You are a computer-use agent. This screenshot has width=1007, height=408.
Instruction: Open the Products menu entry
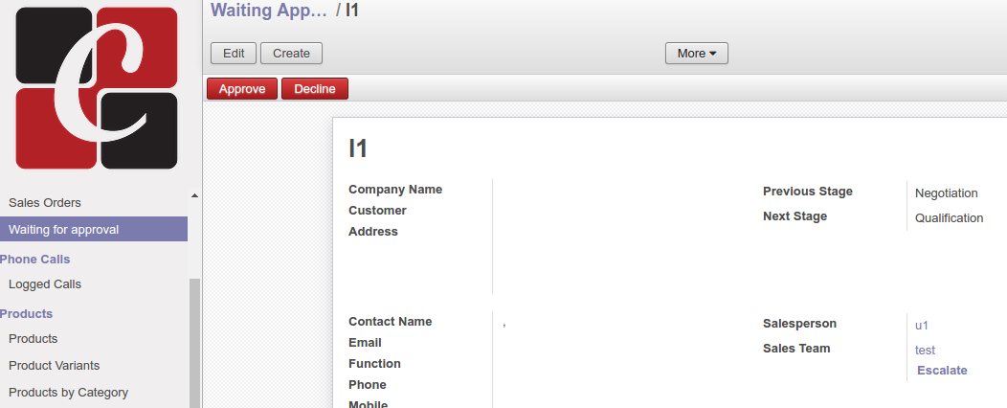tap(34, 339)
